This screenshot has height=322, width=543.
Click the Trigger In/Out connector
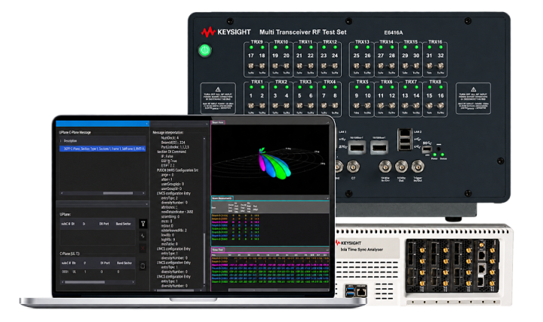coord(418,167)
